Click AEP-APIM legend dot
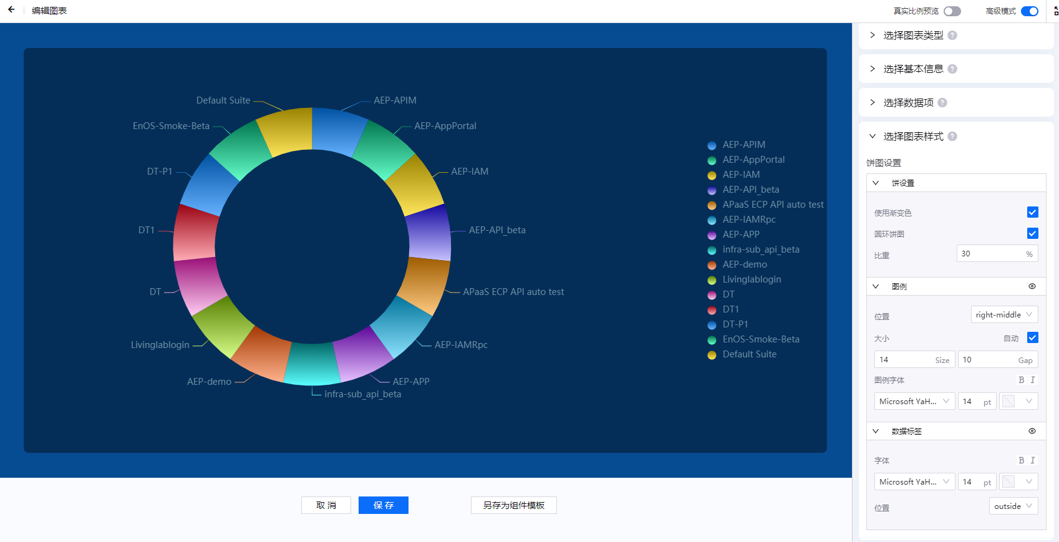Viewport: 1059px width, 542px height. pos(712,145)
